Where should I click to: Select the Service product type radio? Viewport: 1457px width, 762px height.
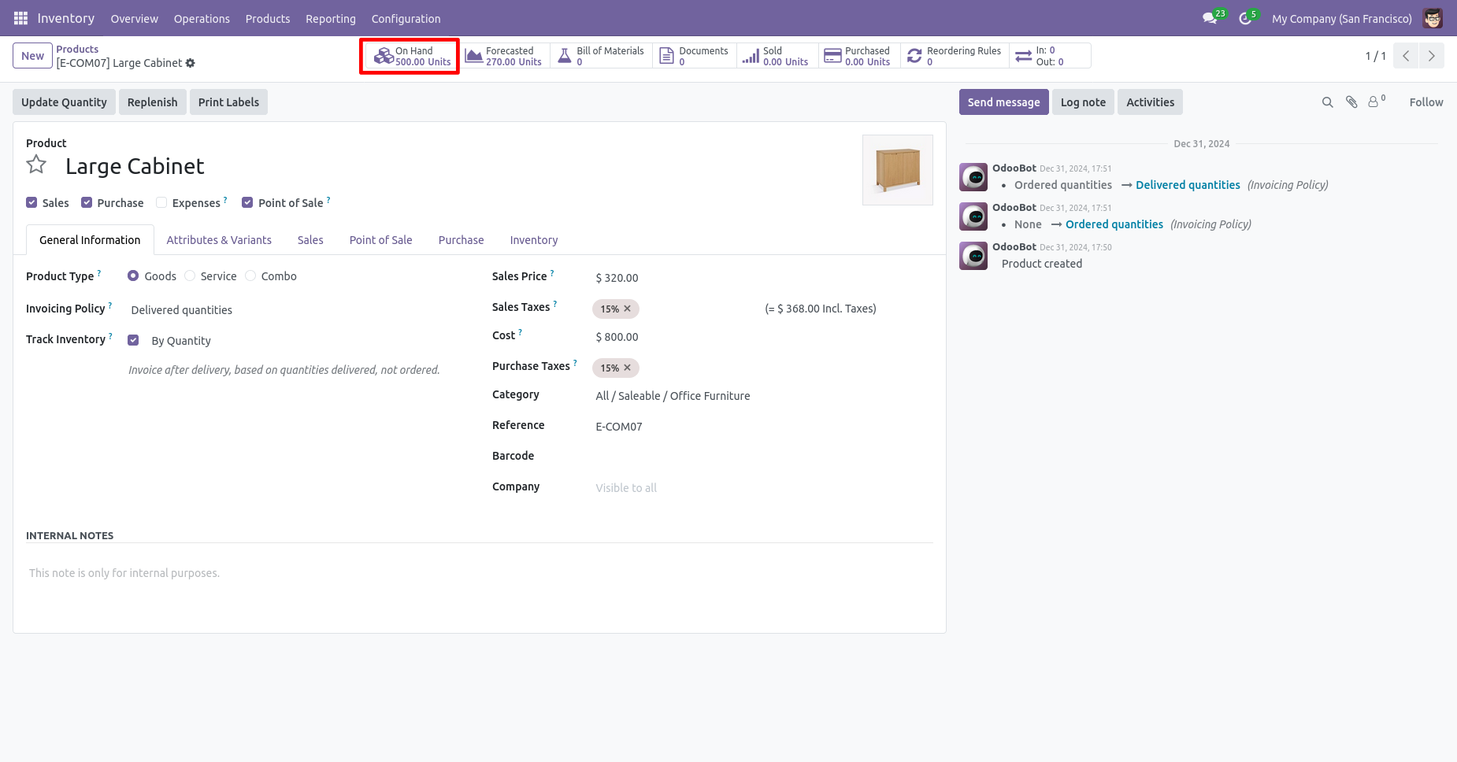point(190,276)
